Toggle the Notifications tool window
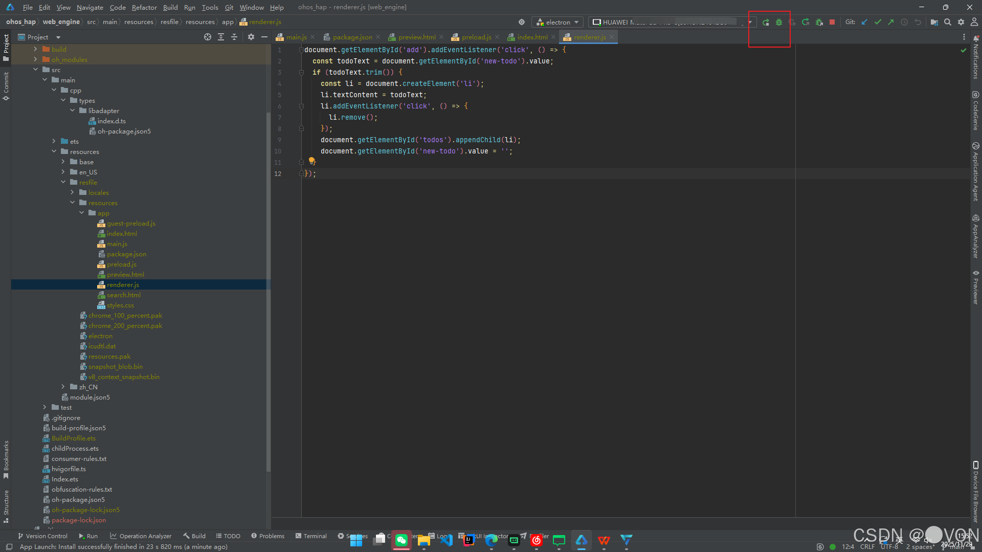Screen dimensions: 982x552 pos(976,57)
